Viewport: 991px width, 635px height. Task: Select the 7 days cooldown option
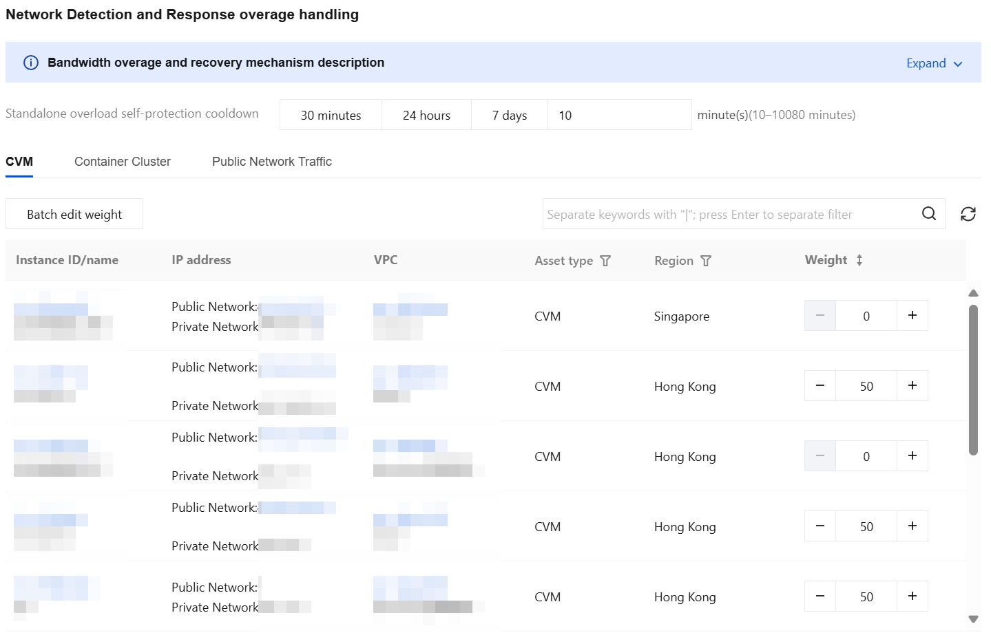coord(510,115)
